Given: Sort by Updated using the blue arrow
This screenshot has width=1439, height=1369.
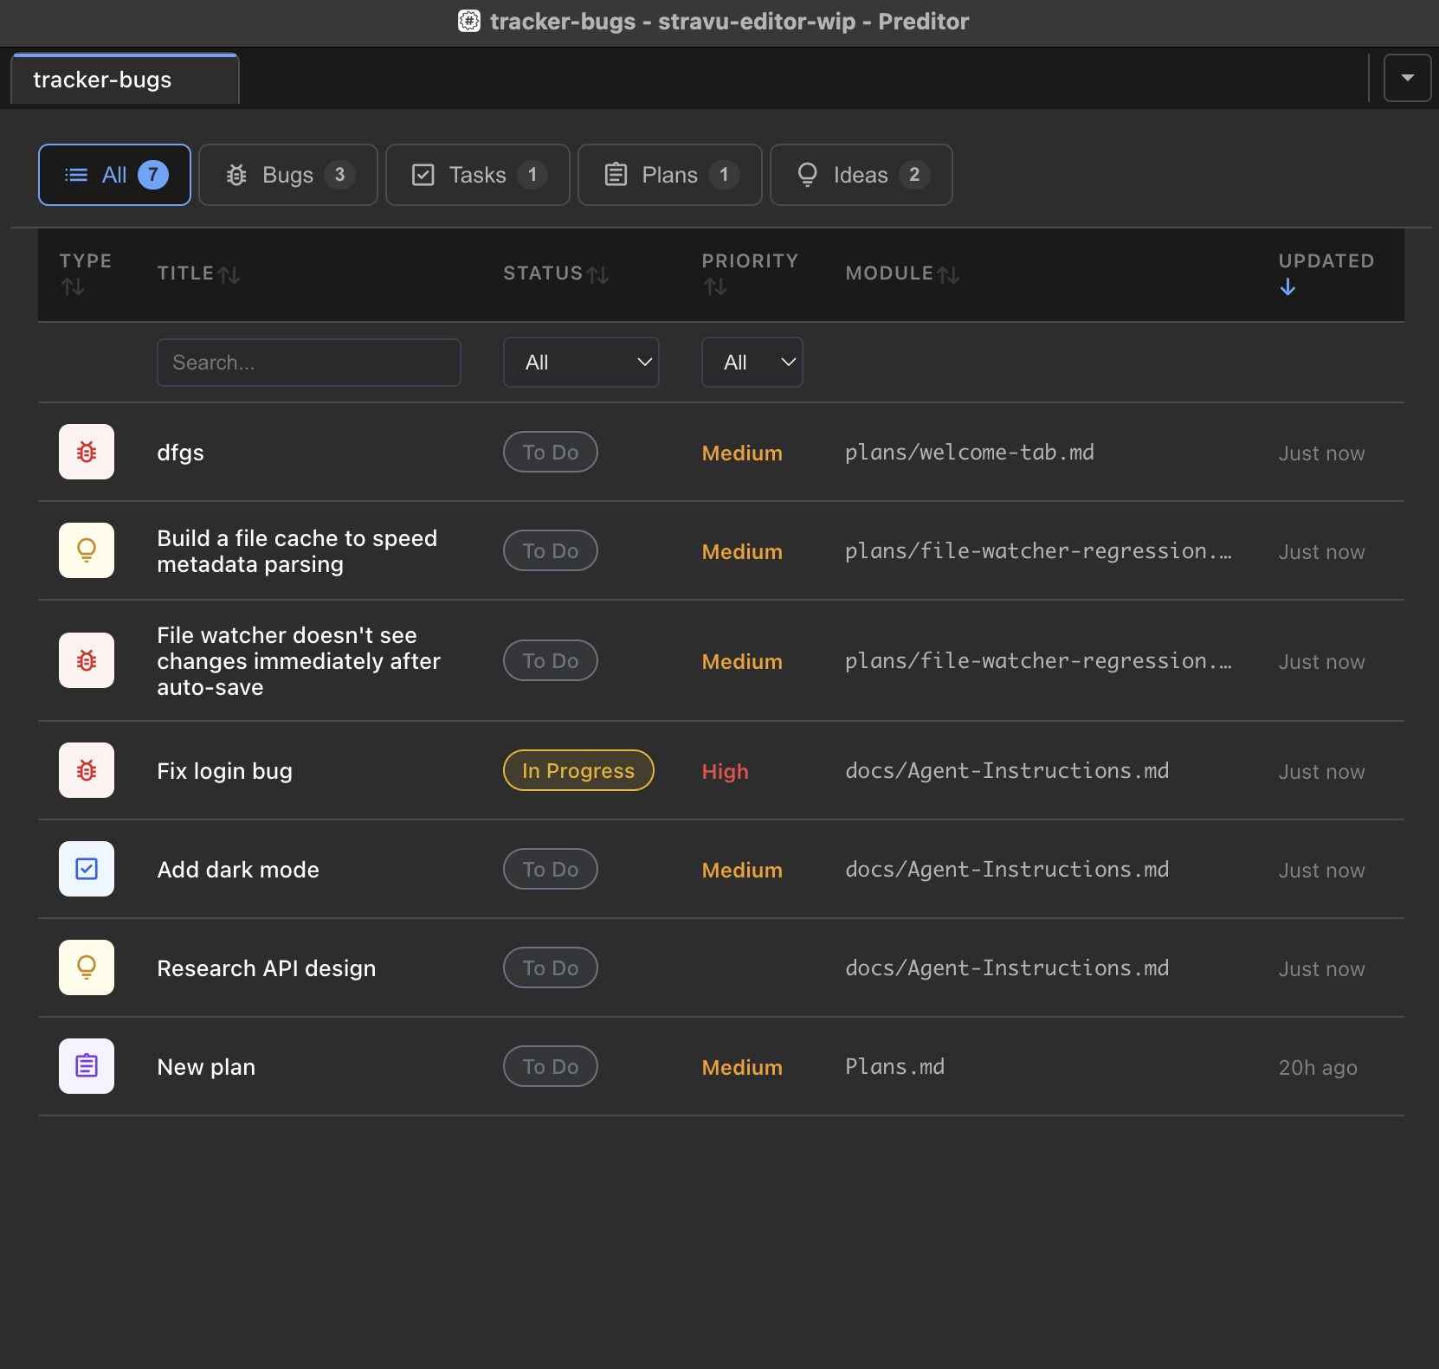Looking at the screenshot, I should click(1287, 287).
